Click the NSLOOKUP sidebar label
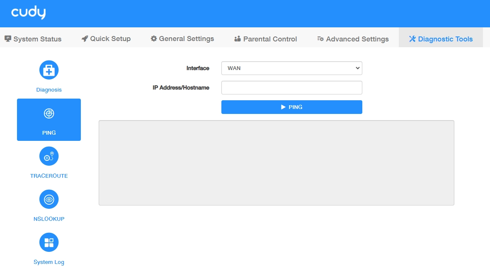This screenshot has height=273, width=490. point(49,219)
